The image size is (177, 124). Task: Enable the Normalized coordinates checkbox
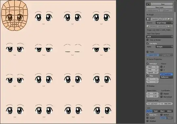[x=161, y=97]
